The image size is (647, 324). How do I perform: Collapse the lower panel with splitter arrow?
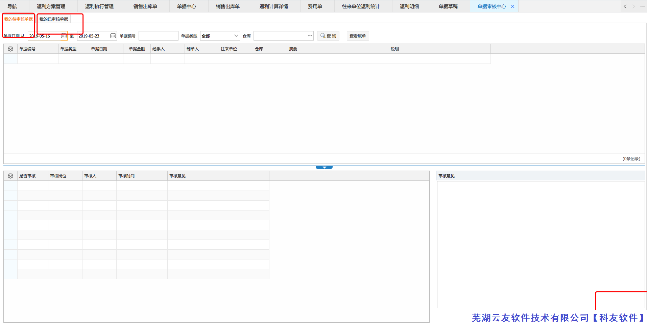pyautogui.click(x=324, y=167)
